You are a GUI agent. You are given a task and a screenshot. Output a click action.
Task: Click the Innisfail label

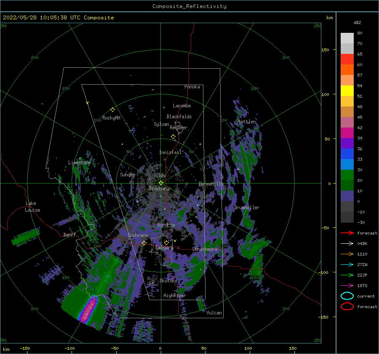[x=170, y=152]
